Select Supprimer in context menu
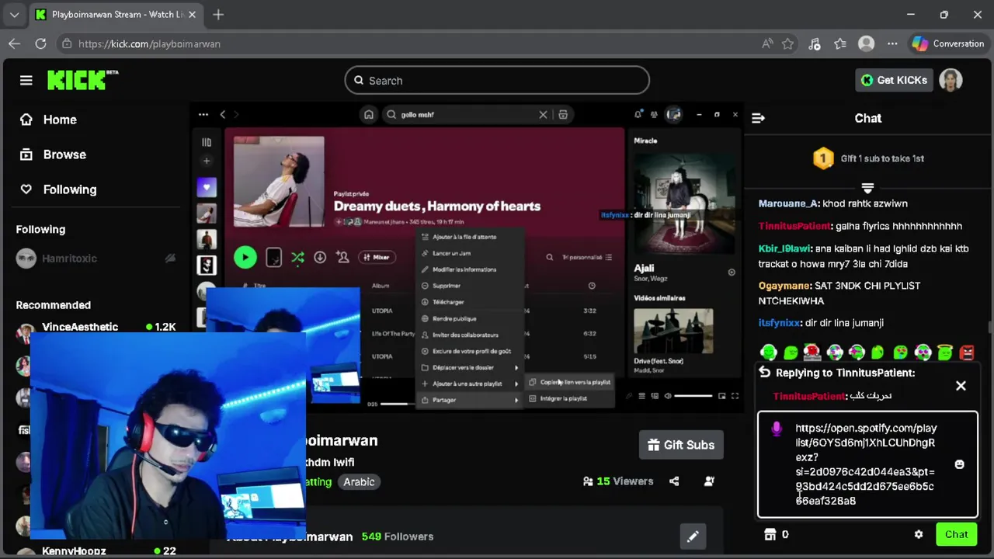Screen dimensions: 994x559 pos(469,286)
